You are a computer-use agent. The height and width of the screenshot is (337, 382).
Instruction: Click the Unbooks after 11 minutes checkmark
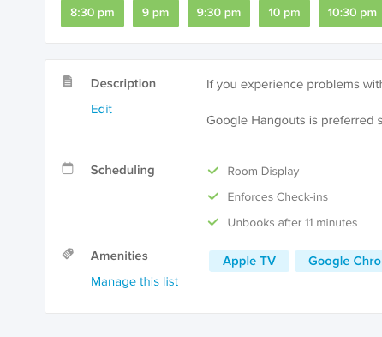(x=213, y=222)
